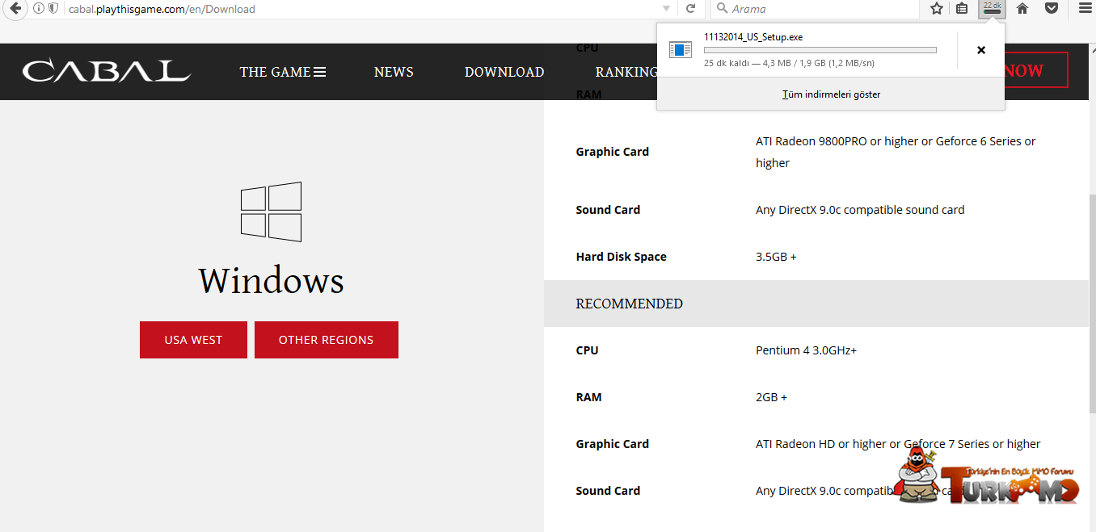Image resolution: width=1096 pixels, height=532 pixels.
Task: Go to Firefox home page icon
Action: pyautogui.click(x=1022, y=9)
